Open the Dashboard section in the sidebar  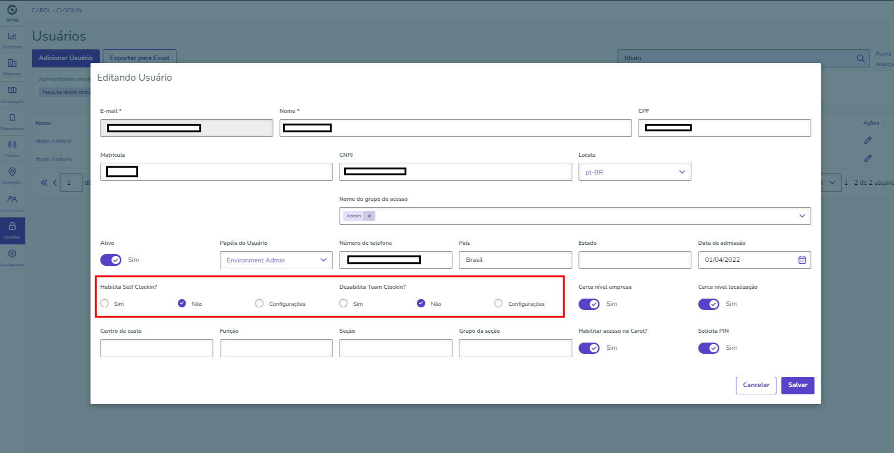(x=12, y=40)
